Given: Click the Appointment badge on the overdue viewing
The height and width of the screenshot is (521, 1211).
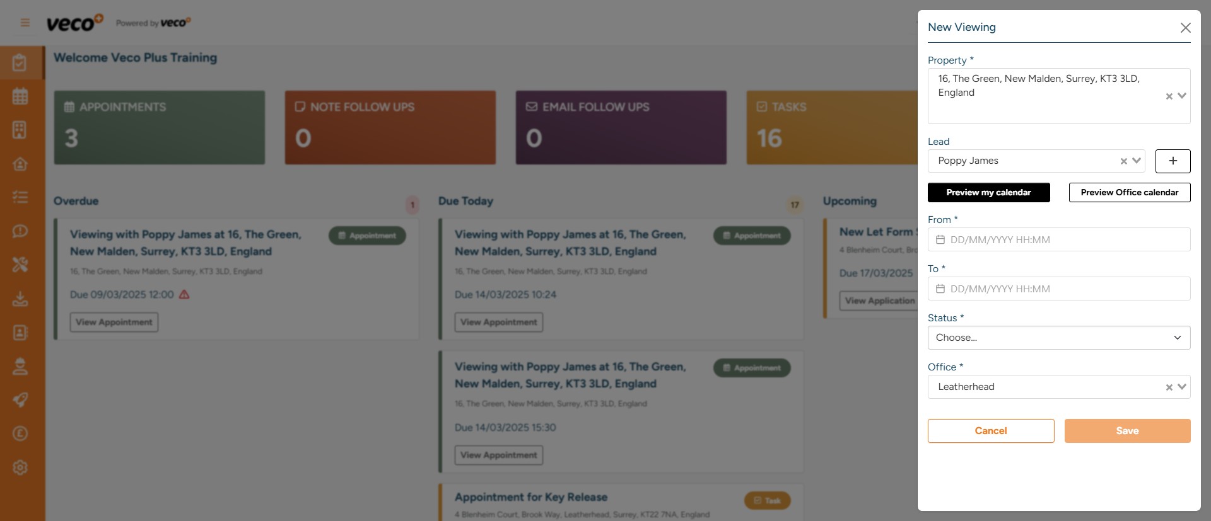Looking at the screenshot, I should pyautogui.click(x=367, y=236).
